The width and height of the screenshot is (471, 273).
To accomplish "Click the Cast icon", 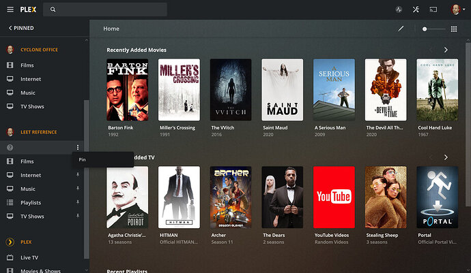I will point(433,10).
